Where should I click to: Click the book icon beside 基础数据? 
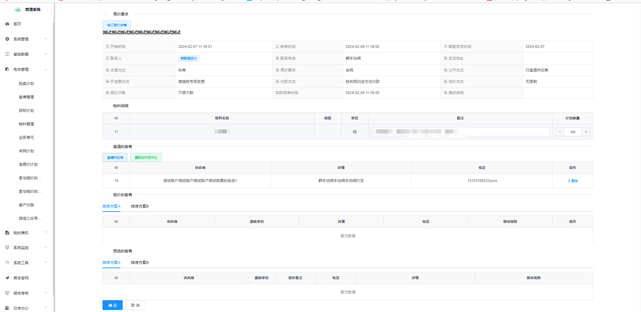point(7,54)
